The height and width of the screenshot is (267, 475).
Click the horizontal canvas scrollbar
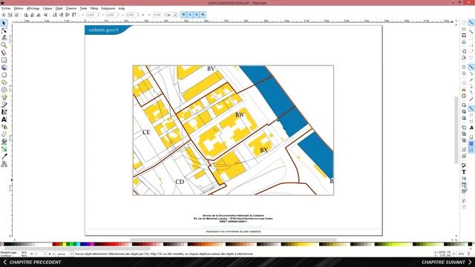coord(233,240)
